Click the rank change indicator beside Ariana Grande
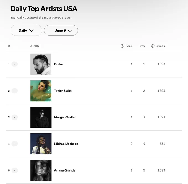This screenshot has width=188, height=184. [15, 170]
